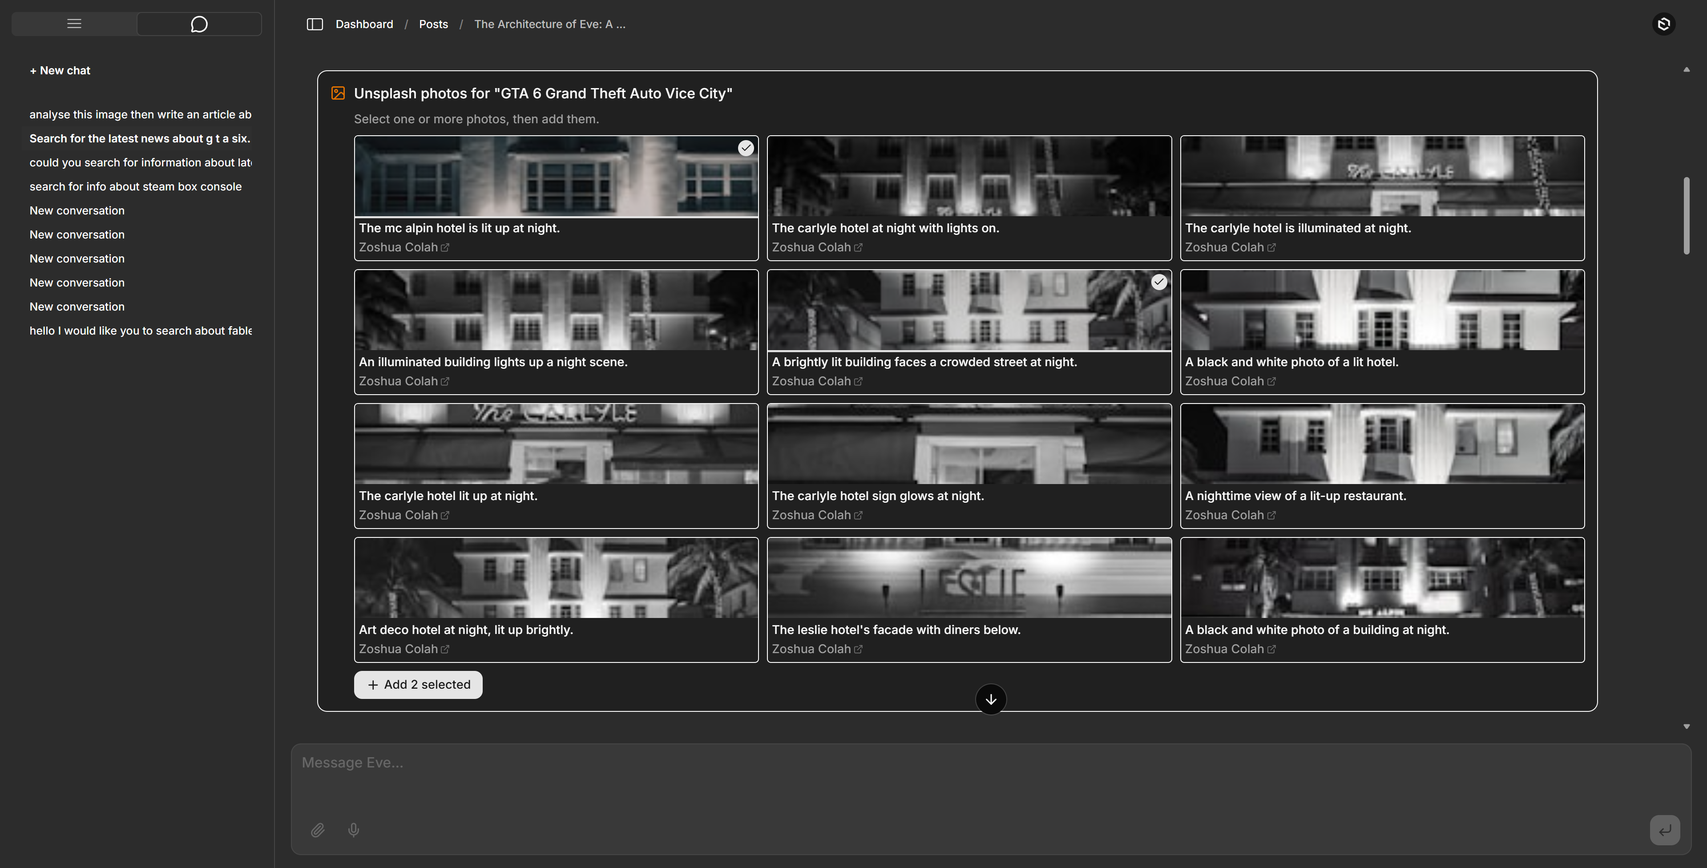
Task: Open 'Search for the latest news about g t a six' chat
Action: coord(141,138)
